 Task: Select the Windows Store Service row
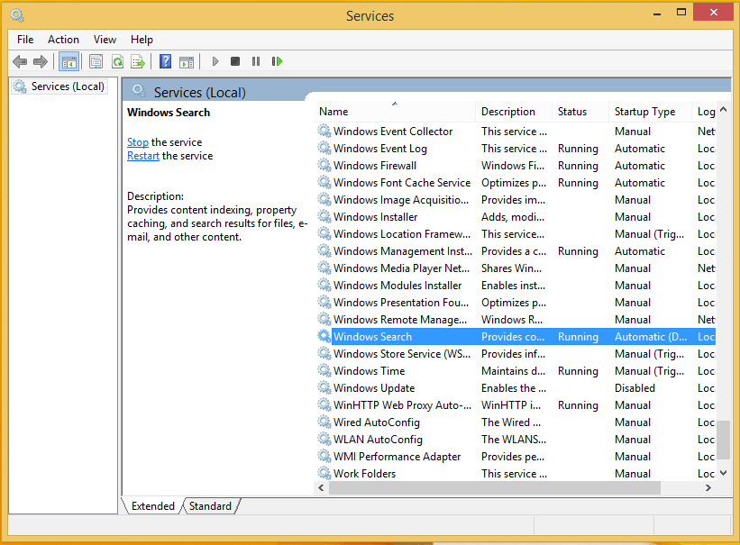(516, 354)
